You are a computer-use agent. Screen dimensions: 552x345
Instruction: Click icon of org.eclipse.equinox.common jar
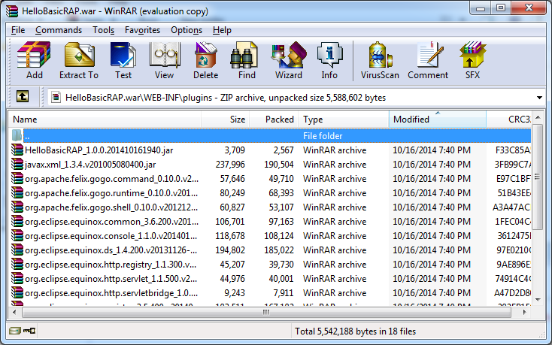(x=17, y=221)
